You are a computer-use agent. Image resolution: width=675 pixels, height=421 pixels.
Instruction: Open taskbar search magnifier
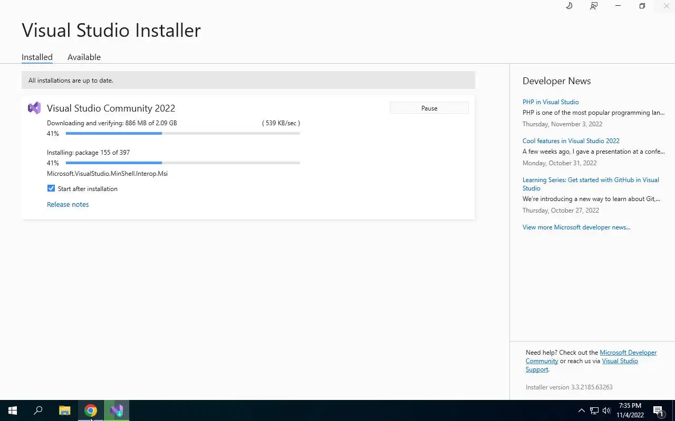click(x=38, y=410)
